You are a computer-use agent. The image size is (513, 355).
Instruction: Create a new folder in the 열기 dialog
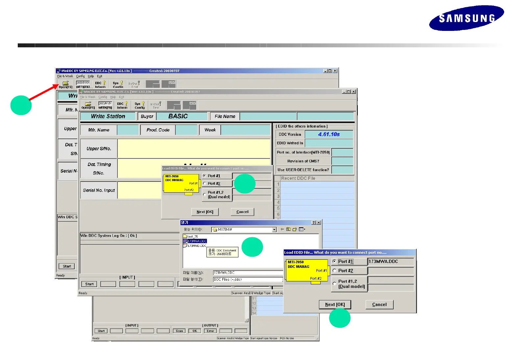[x=295, y=229]
